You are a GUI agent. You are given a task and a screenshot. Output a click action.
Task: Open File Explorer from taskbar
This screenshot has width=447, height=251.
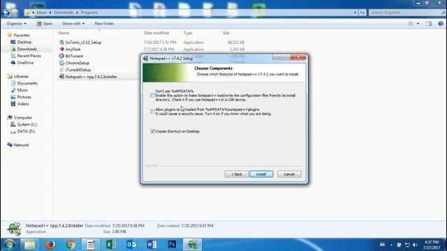click(29, 245)
